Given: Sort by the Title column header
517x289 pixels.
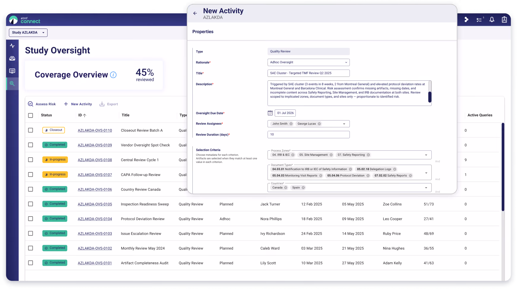Looking at the screenshot, I should click(x=125, y=115).
